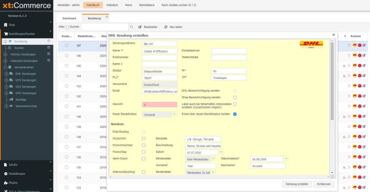
Task: Enable the Wunschnachbar service checkbox
Action: tap(144, 145)
